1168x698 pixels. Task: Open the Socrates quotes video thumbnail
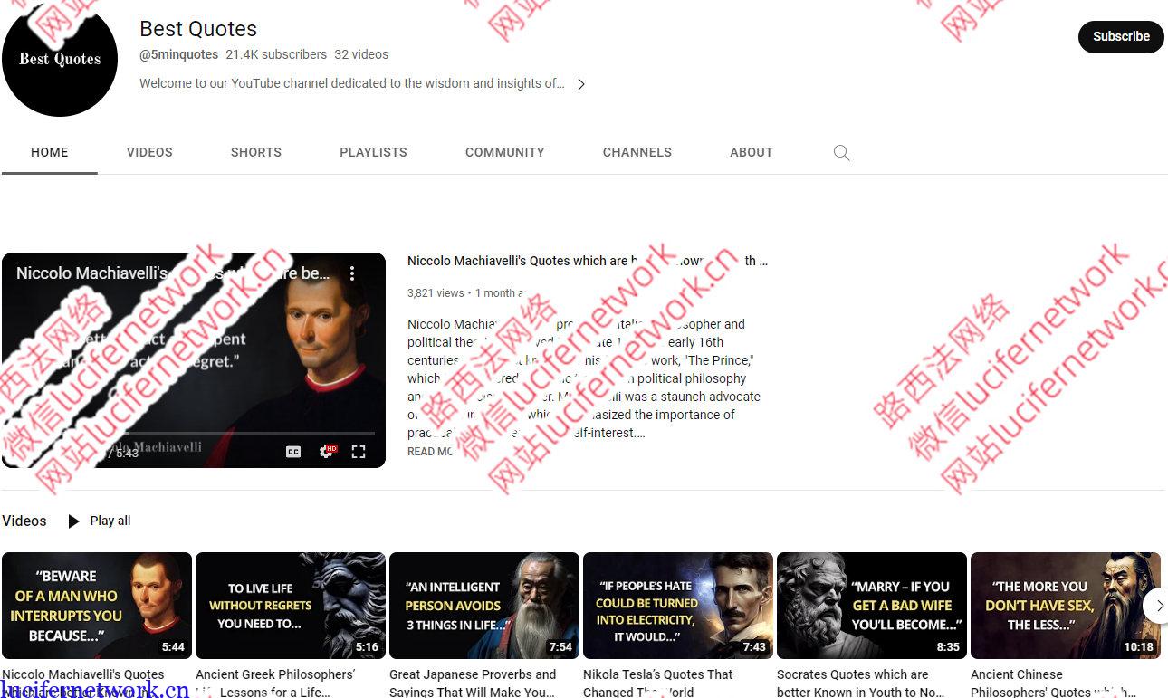click(x=871, y=605)
